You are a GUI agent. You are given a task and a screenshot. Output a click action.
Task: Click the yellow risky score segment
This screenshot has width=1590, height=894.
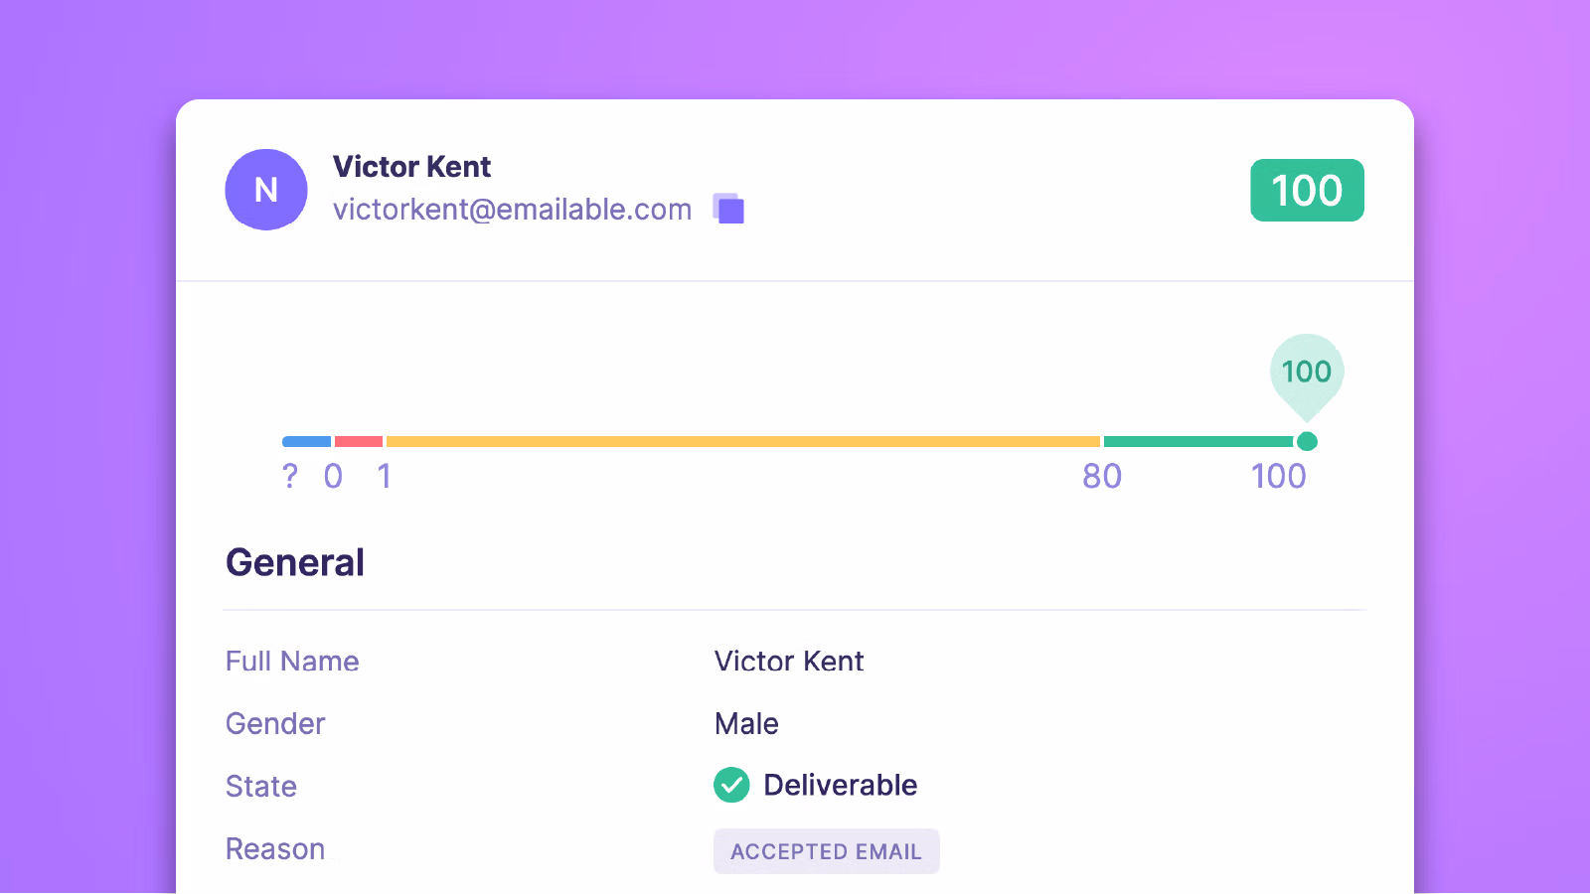tap(743, 441)
